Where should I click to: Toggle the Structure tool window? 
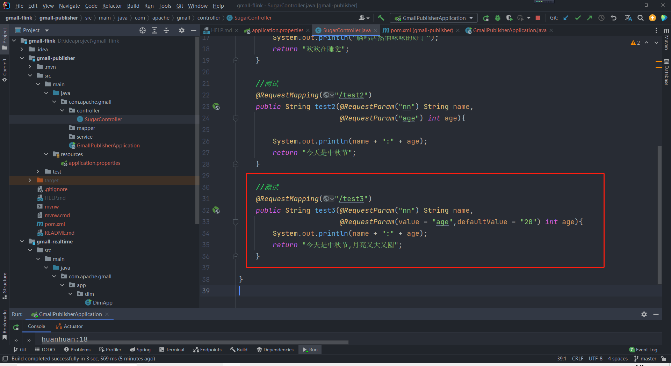(x=5, y=286)
